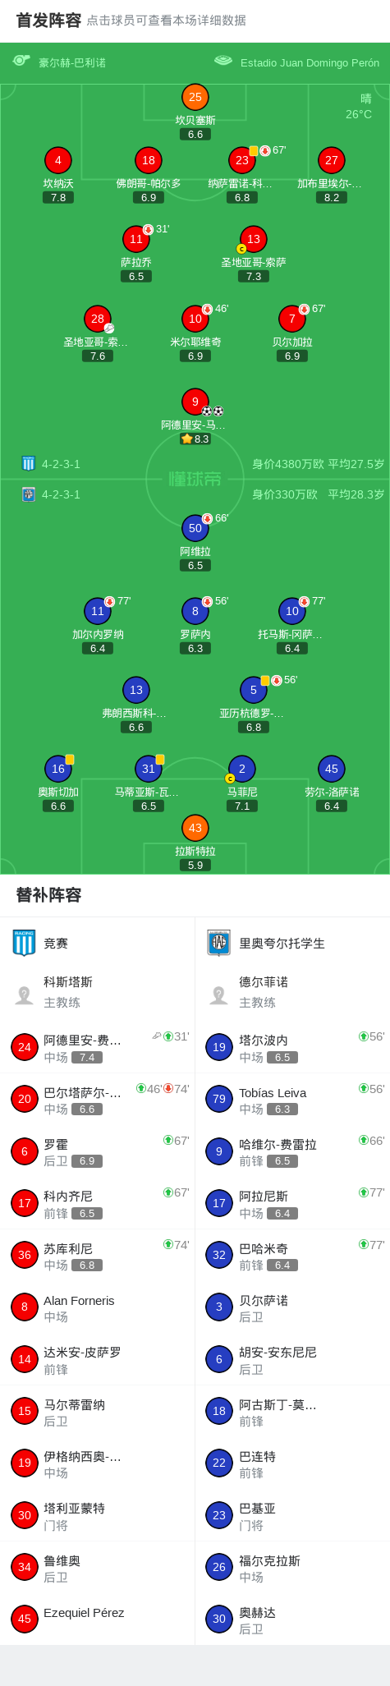Tap the 8.3 star rating badge
The height and width of the screenshot is (1686, 390).
tap(195, 439)
